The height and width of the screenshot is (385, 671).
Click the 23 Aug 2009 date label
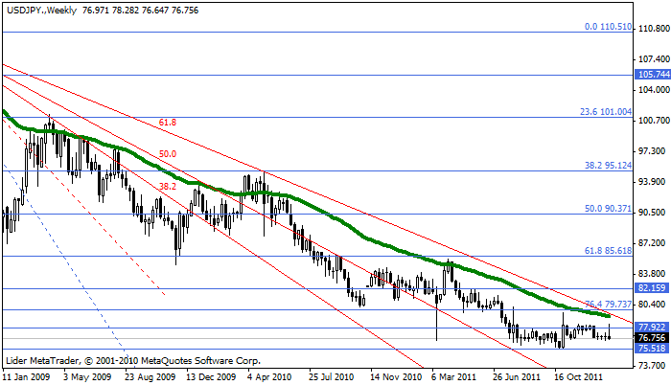150,377
